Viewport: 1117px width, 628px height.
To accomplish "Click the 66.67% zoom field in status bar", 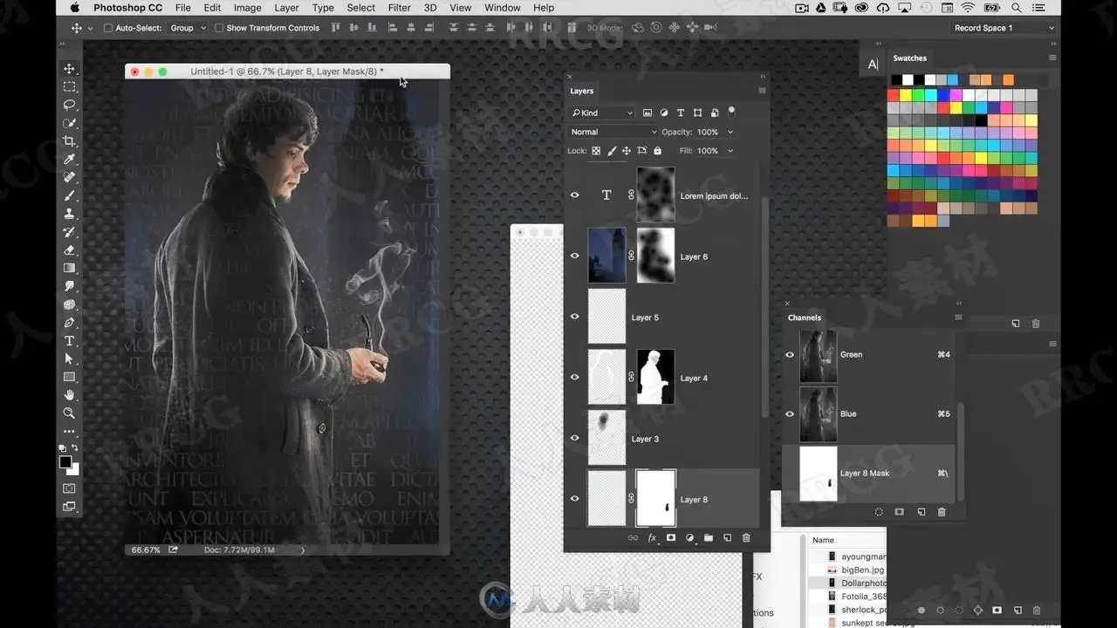I will point(146,550).
